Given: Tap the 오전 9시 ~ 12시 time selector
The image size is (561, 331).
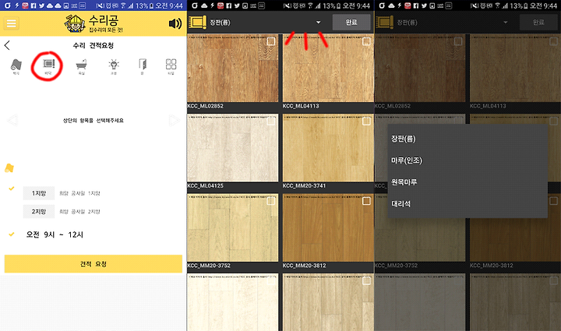Looking at the screenshot, I should [55, 234].
